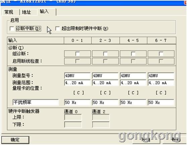The width and height of the screenshot is (187, 145).
Task: Check 组诊断 for channels 6-7
Action: pos(161,54)
